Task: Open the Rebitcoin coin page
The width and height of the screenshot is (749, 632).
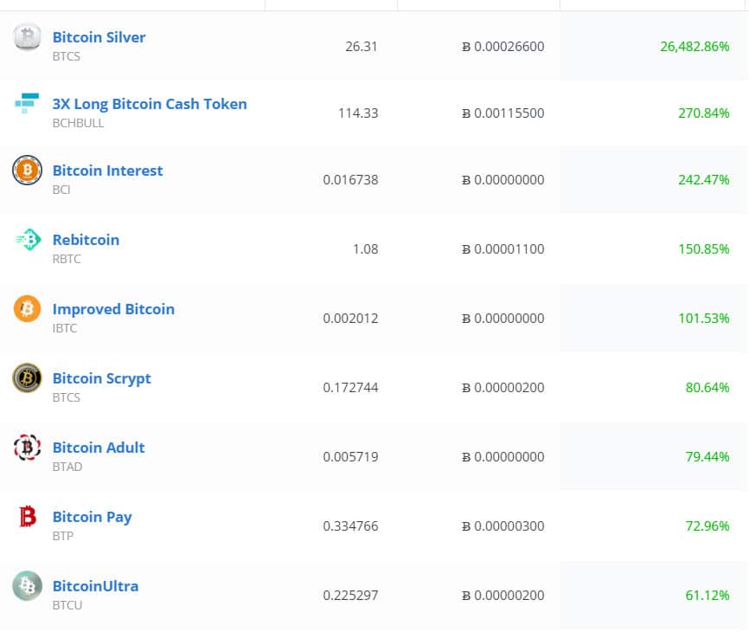Action: pyautogui.click(x=86, y=240)
